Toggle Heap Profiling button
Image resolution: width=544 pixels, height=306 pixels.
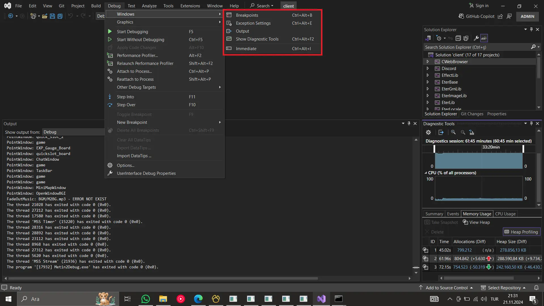521,232
